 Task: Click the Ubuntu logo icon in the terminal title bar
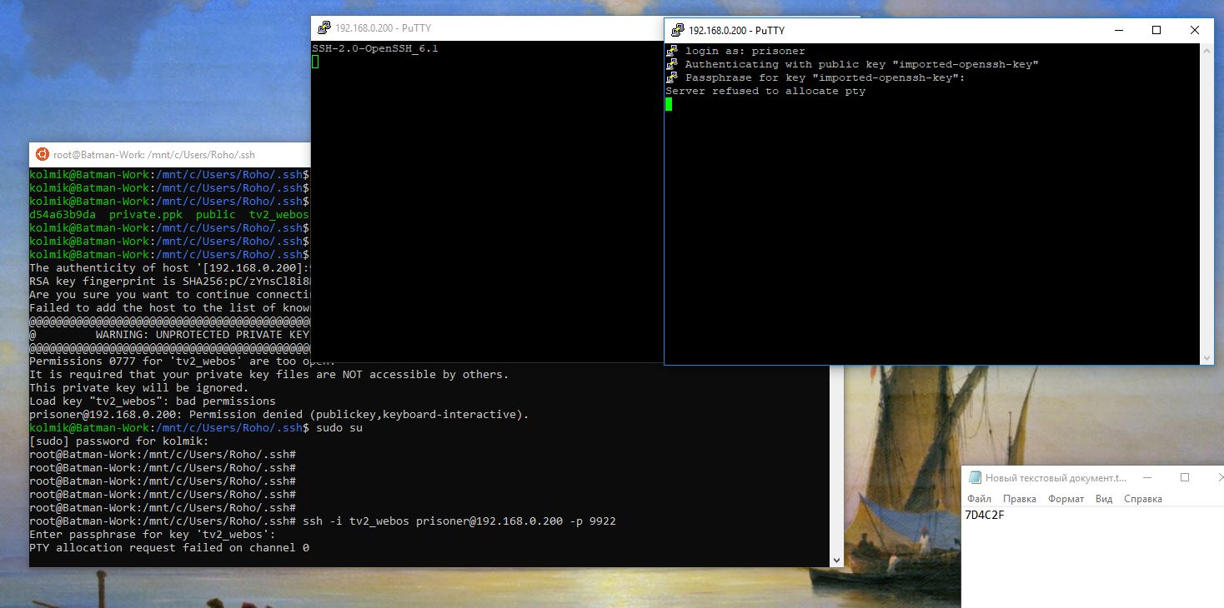coord(42,154)
